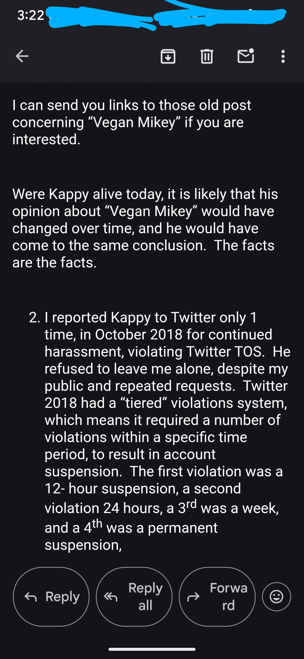Tap the forward arrow icon
The width and height of the screenshot is (304, 659).
[x=193, y=597]
